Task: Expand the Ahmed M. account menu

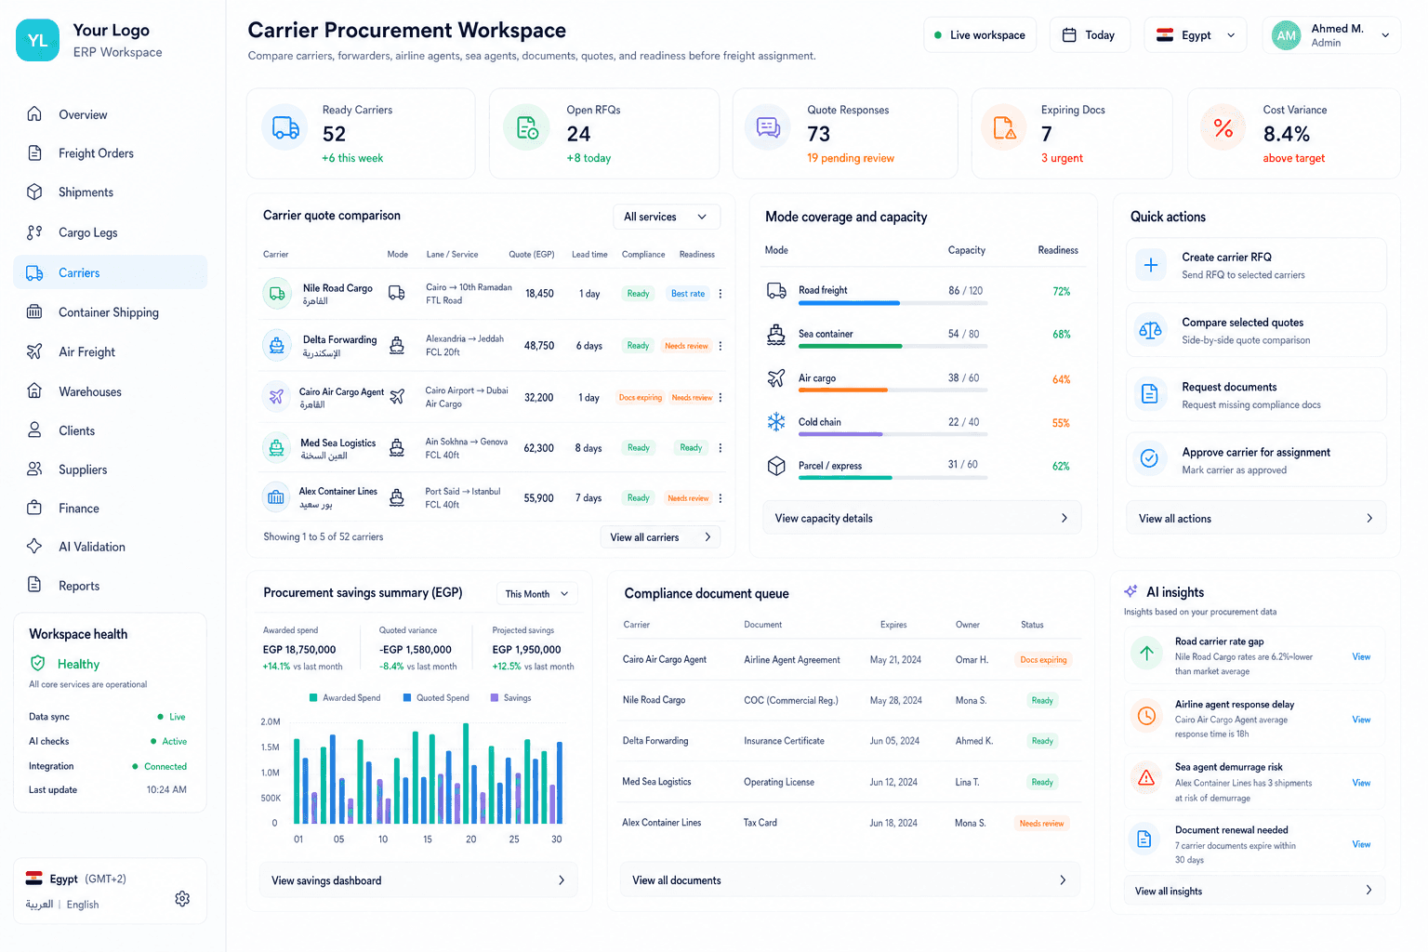Action: tap(1332, 35)
